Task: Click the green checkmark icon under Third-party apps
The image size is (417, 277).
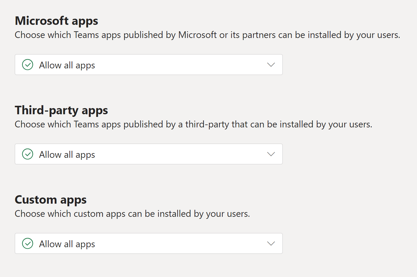Action: pyautogui.click(x=28, y=154)
